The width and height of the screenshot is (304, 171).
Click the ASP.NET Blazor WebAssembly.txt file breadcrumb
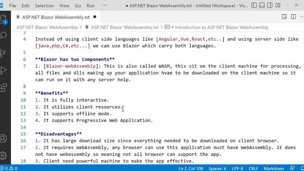[124, 28]
